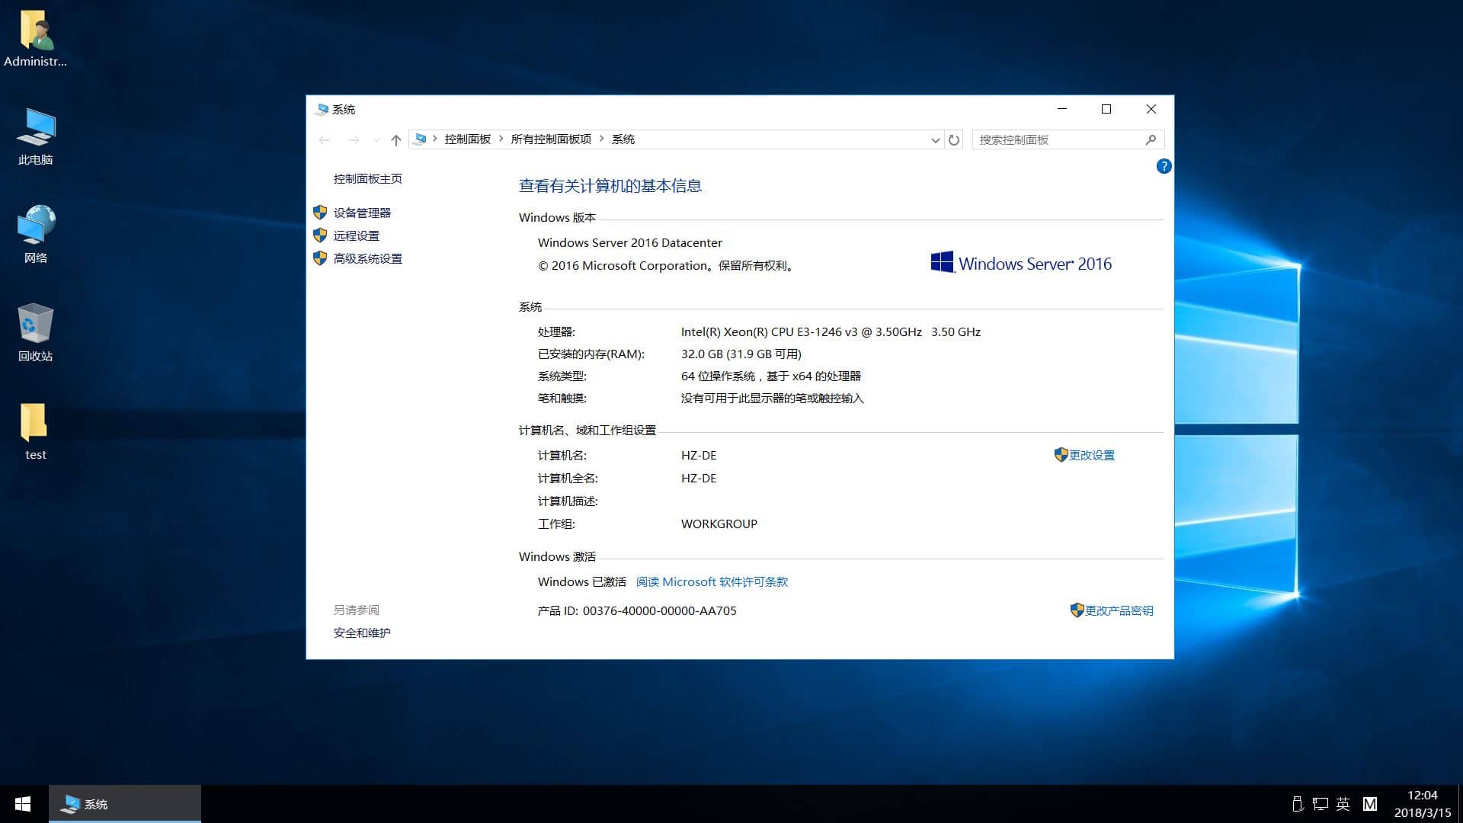Open 设备管理器 from the sidebar
This screenshot has height=823, width=1463.
pyautogui.click(x=362, y=213)
